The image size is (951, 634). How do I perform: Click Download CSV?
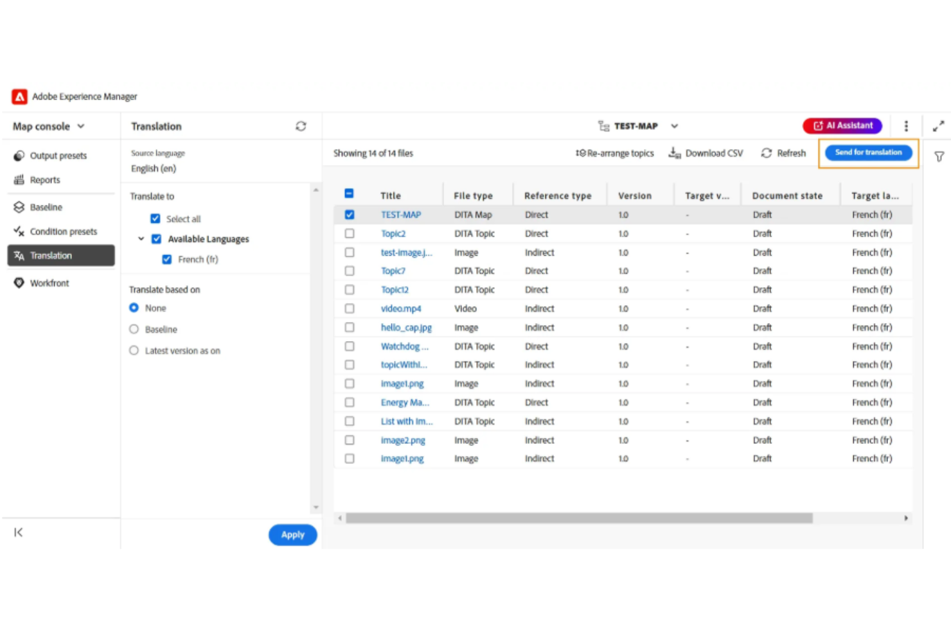point(714,153)
